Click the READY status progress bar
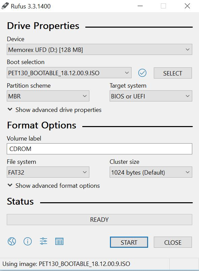The width and height of the screenshot is (199, 271). (x=99, y=219)
